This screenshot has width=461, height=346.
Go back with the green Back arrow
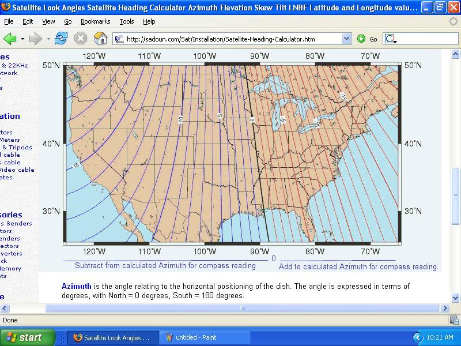coord(10,39)
